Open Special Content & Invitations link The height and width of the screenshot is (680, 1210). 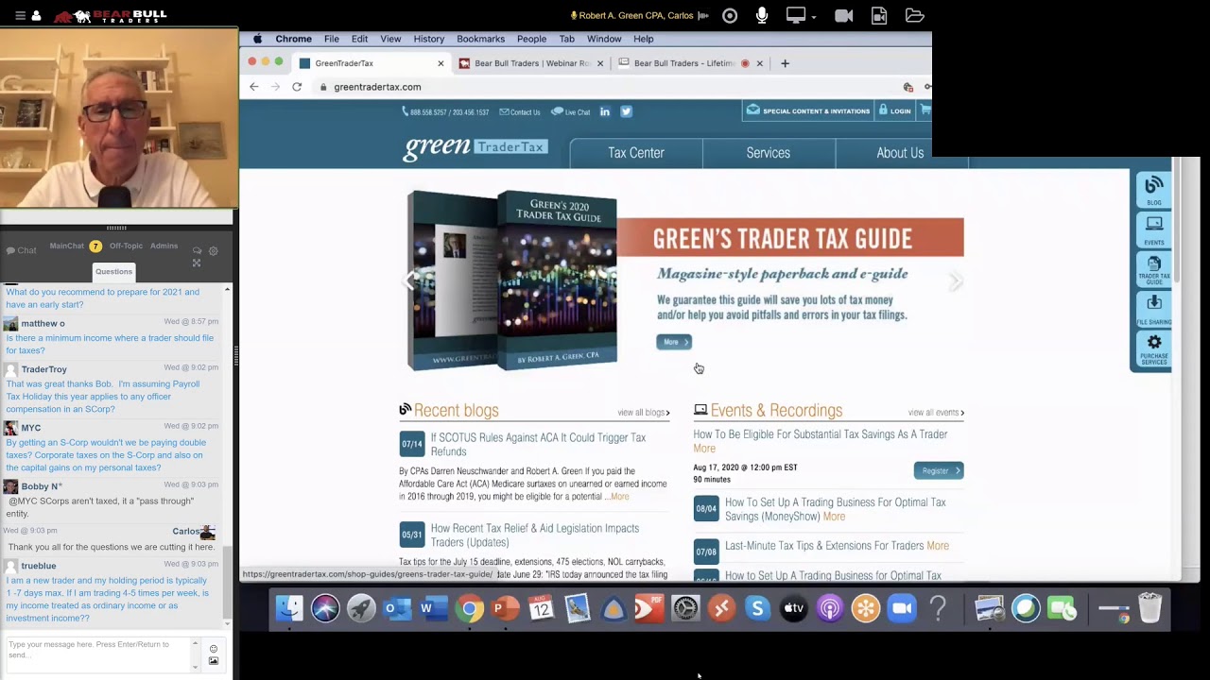pos(808,110)
